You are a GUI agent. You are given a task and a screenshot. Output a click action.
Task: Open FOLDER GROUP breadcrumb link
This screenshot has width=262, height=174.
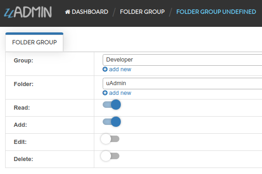142,12
